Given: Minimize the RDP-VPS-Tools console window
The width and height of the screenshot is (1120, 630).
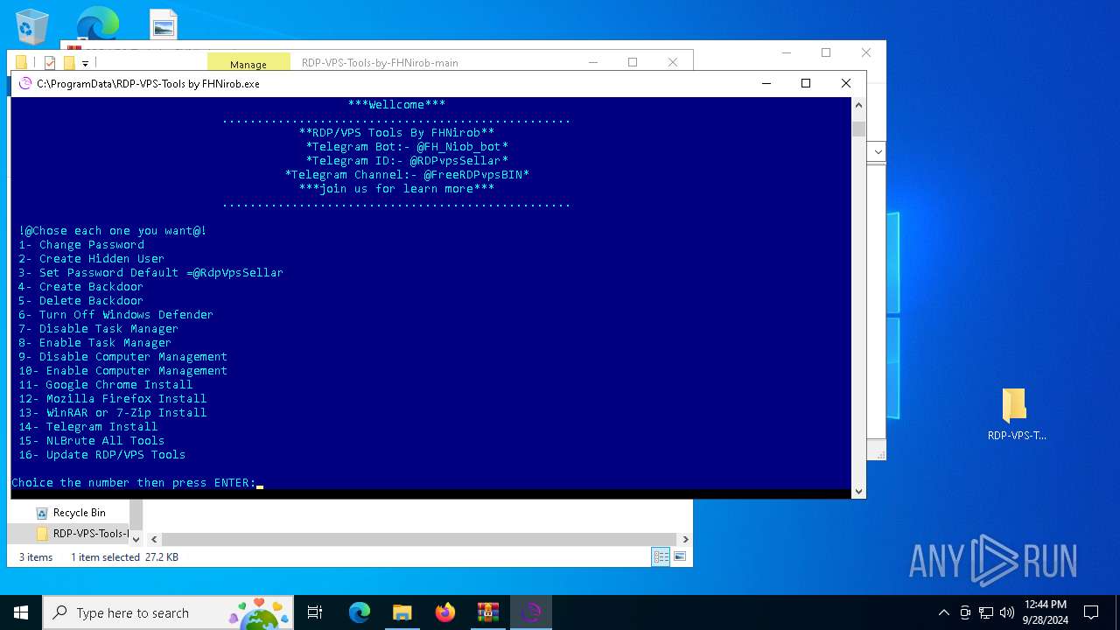Looking at the screenshot, I should pos(766,84).
